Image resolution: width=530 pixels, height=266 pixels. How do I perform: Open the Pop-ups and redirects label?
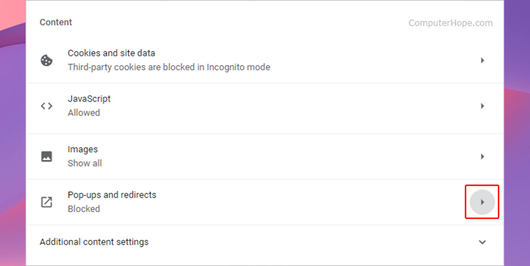pos(112,195)
